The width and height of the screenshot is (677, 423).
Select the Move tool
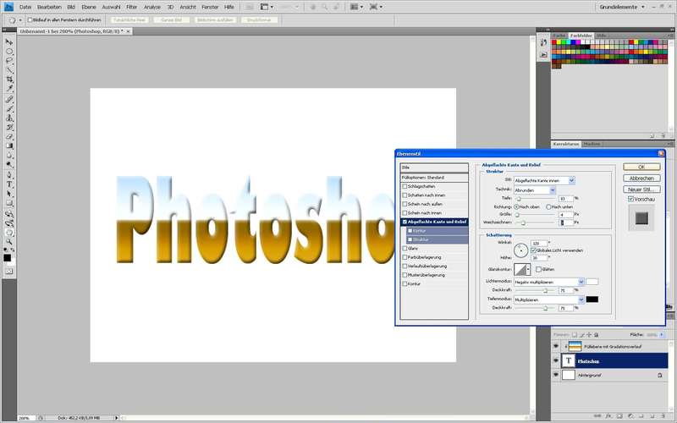click(9, 41)
